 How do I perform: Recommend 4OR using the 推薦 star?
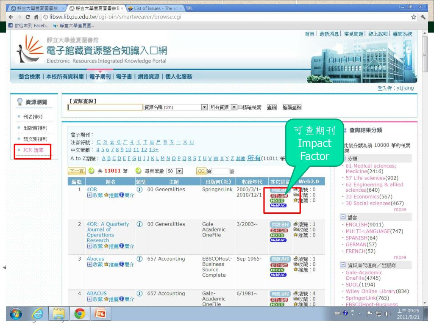(111, 195)
